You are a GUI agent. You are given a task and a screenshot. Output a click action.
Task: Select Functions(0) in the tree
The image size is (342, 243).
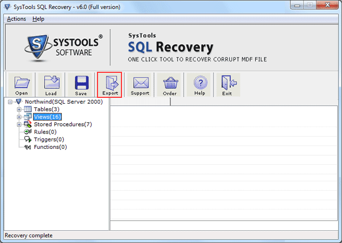point(50,147)
